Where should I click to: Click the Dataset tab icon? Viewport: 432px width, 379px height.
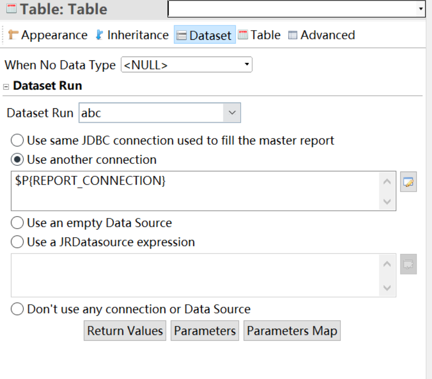coord(181,35)
